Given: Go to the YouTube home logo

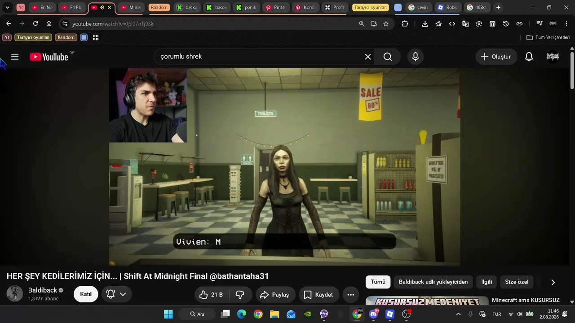Looking at the screenshot, I should pos(49,57).
